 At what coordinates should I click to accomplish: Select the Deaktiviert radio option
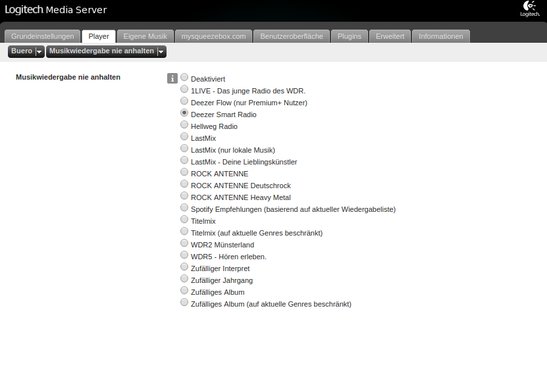pos(184,77)
